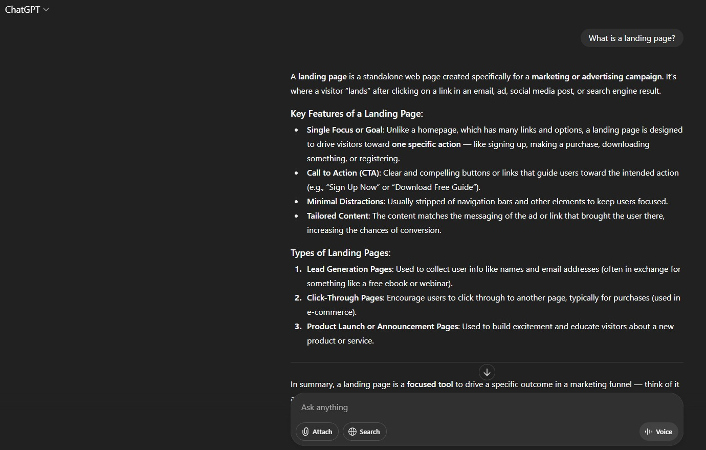Click the bold "focused tool" phrase
This screenshot has width=706, height=450.
(430, 384)
